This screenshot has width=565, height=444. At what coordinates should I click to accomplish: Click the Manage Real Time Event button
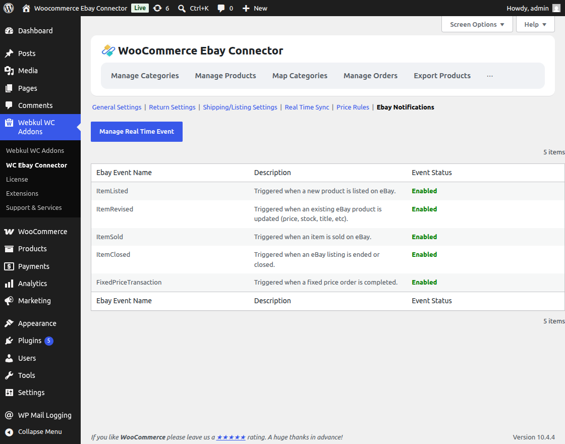[137, 132]
